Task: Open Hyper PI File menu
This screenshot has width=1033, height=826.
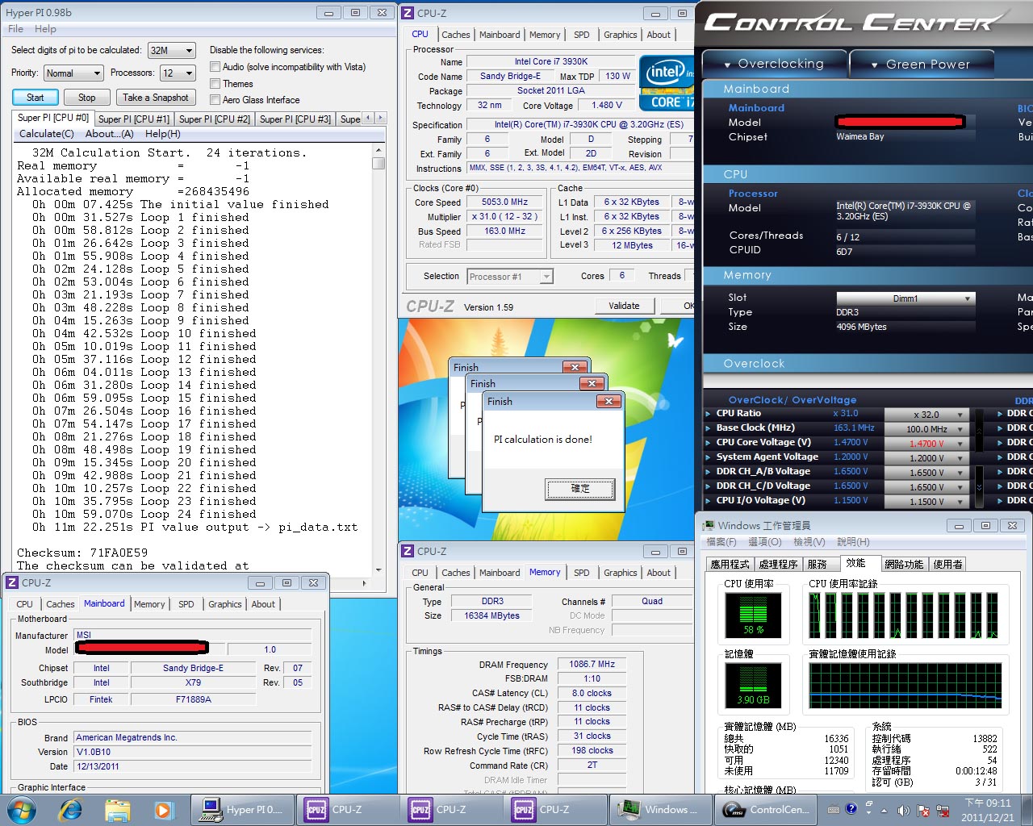Action: tap(15, 29)
